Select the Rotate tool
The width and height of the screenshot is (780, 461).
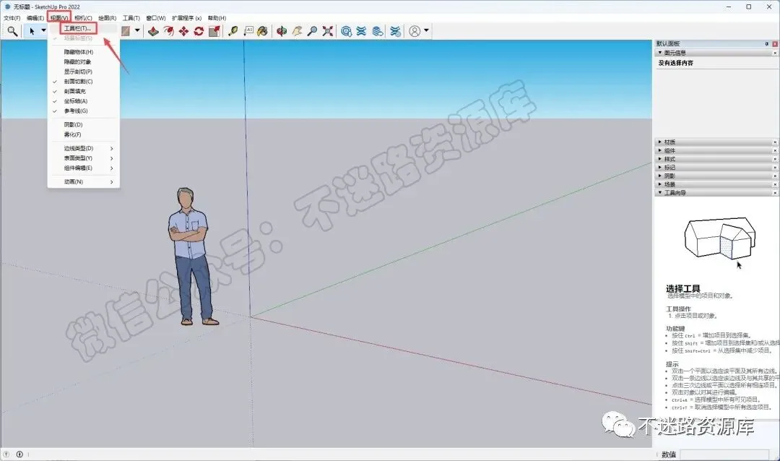click(199, 31)
